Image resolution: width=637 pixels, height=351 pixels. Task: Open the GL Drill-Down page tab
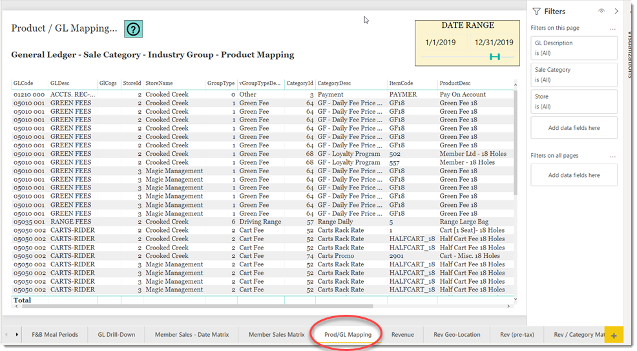click(116, 335)
